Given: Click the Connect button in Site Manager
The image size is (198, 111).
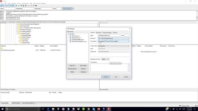Looking at the screenshot, I should pyautogui.click(x=106, y=77).
